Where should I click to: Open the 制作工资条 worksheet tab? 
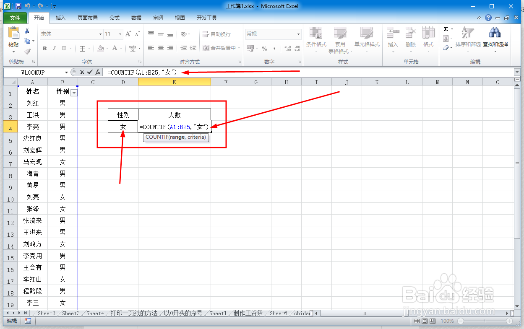click(x=248, y=313)
